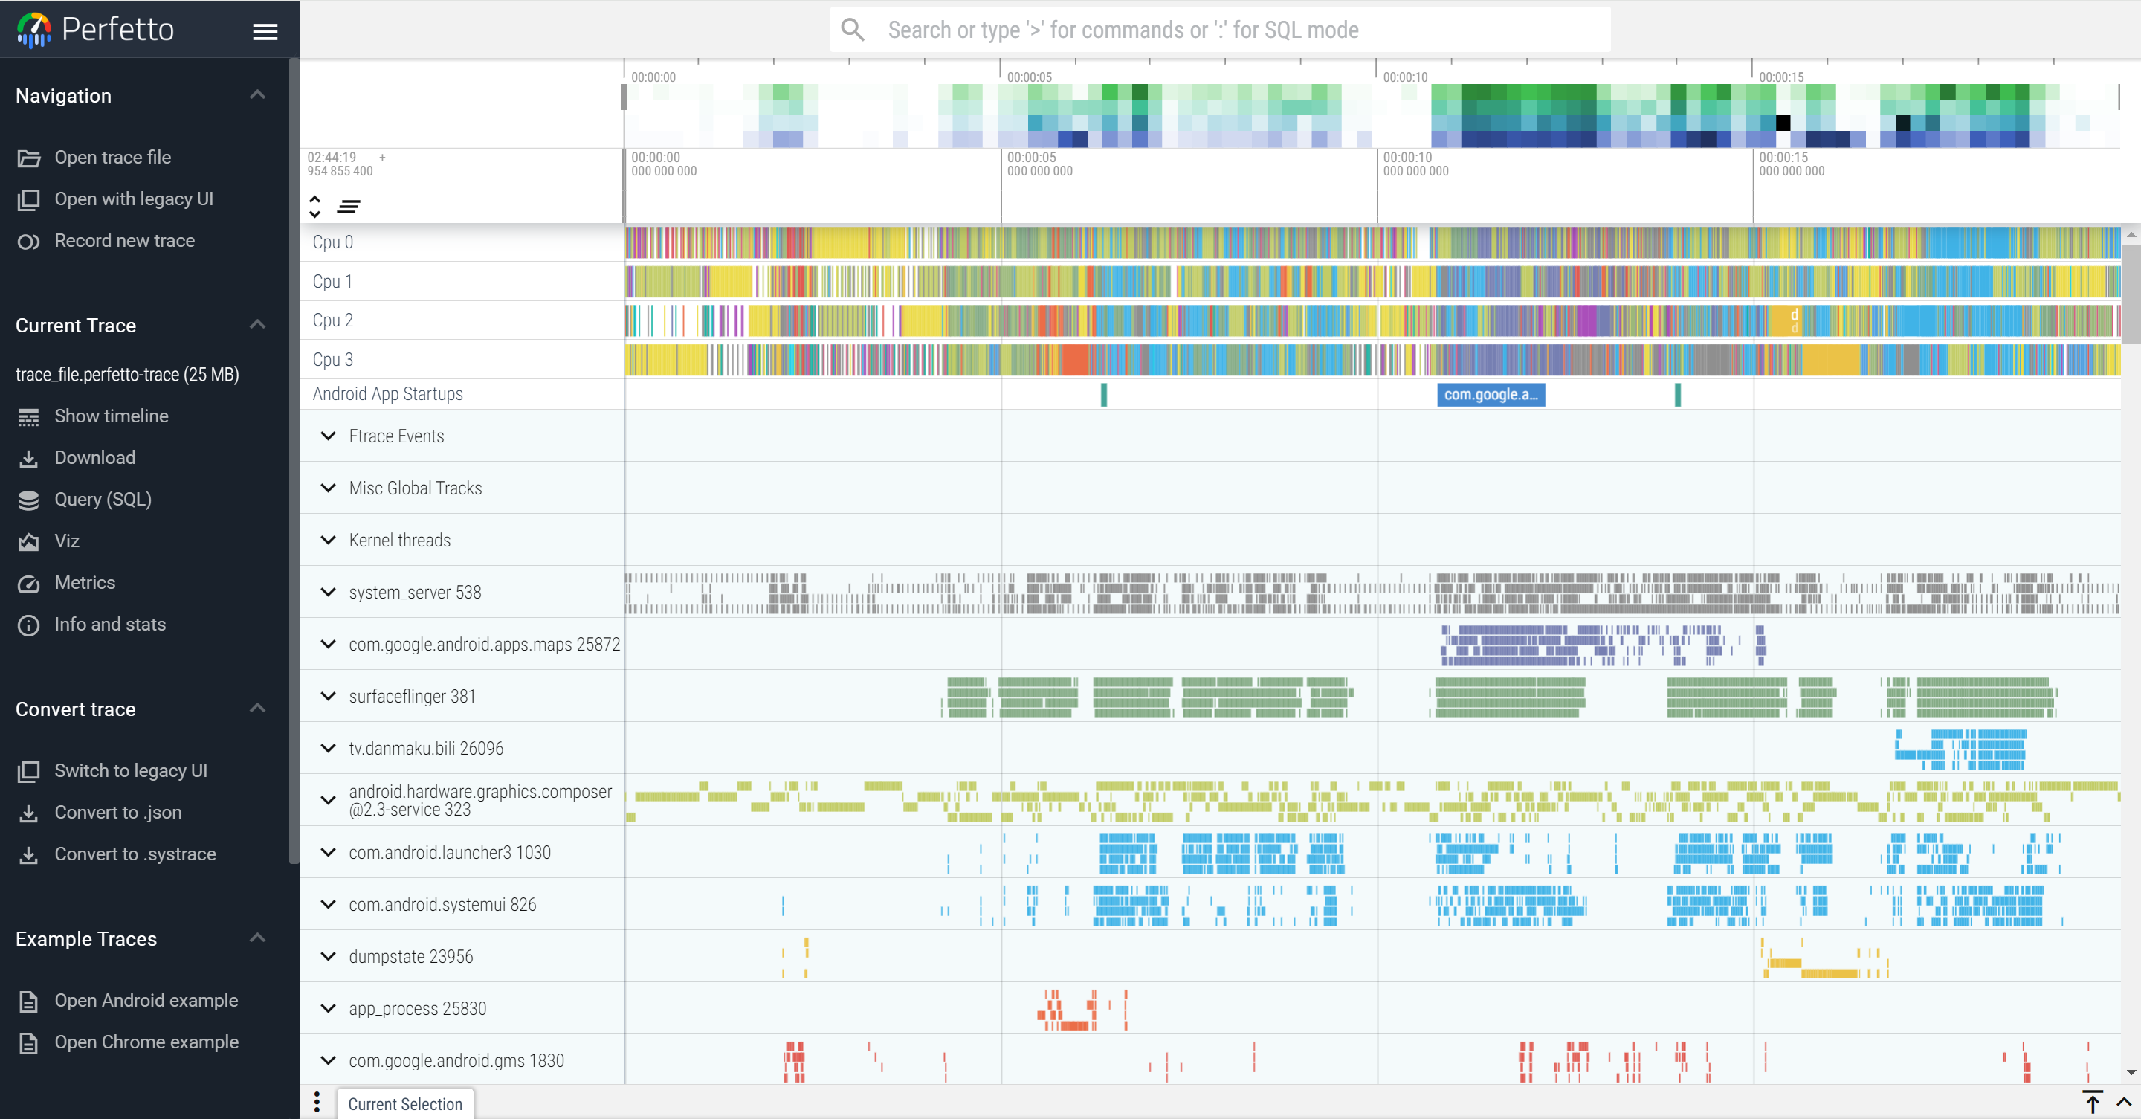Image resolution: width=2141 pixels, height=1119 pixels.
Task: Click the Convert to .systrace download icon
Action: click(x=29, y=854)
